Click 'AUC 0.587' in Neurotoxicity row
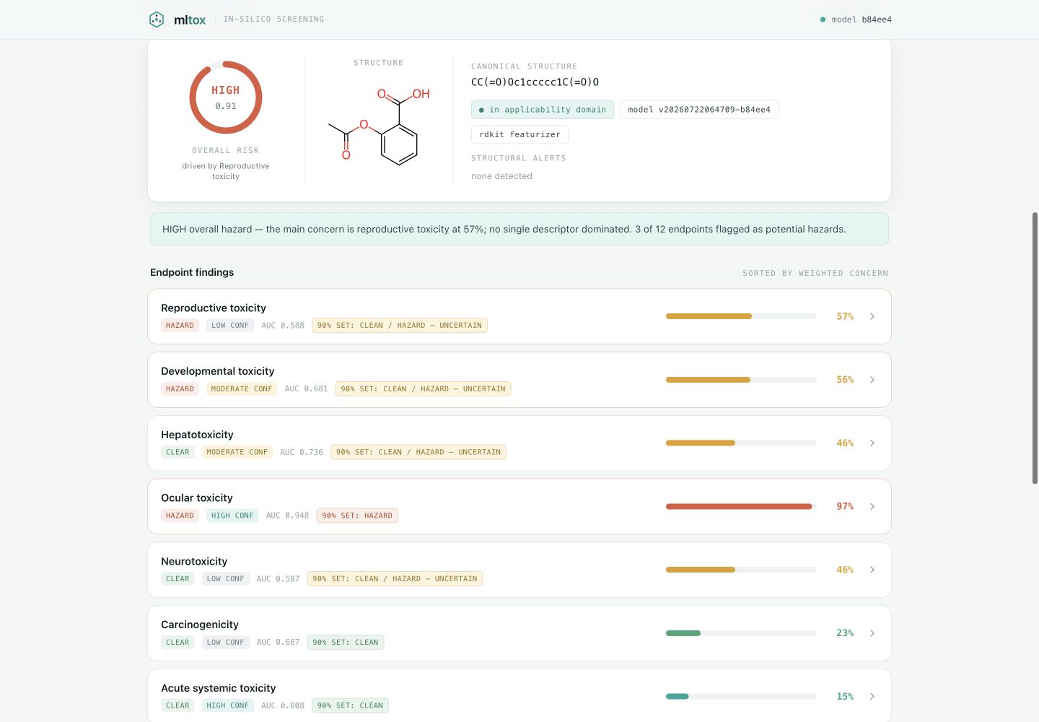Image resolution: width=1039 pixels, height=722 pixels. coord(279,579)
